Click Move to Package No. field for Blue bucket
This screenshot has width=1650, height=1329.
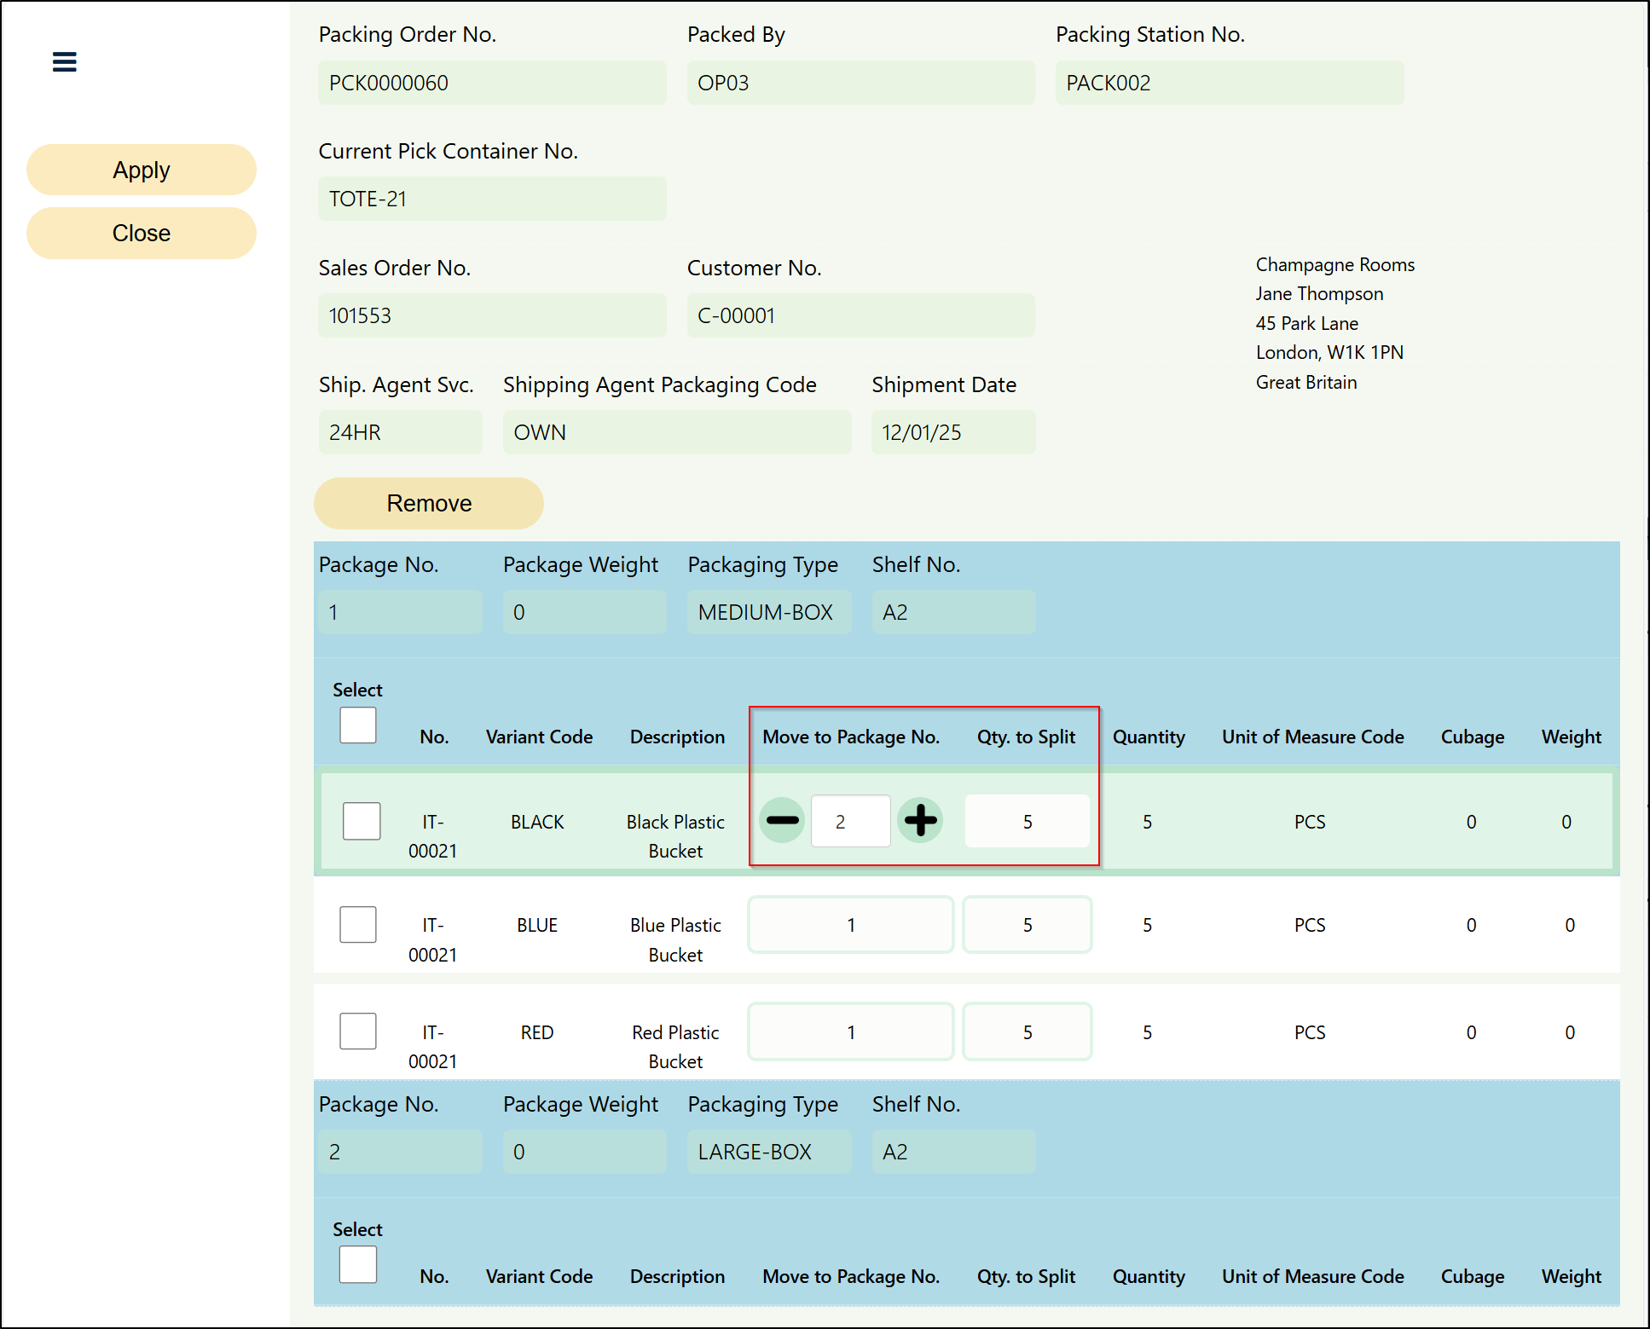click(850, 925)
